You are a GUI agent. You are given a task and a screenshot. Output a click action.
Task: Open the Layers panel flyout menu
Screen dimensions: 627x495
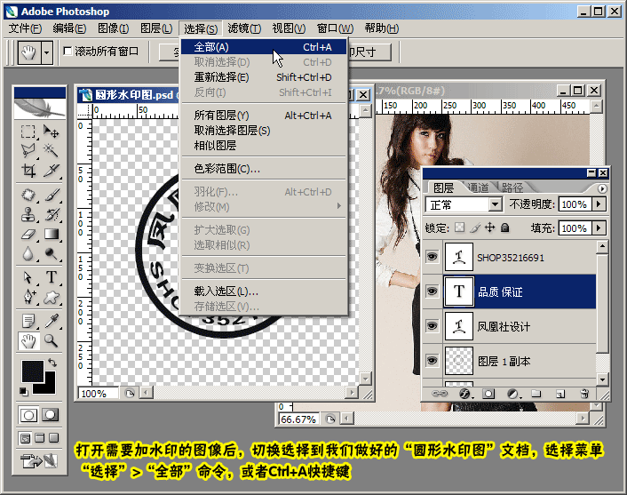[x=602, y=188]
